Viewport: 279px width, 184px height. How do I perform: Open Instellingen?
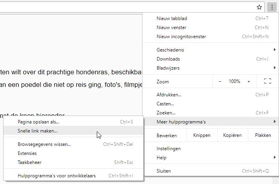pyautogui.click(x=168, y=149)
